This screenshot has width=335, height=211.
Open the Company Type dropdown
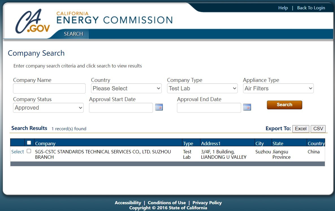click(x=202, y=88)
